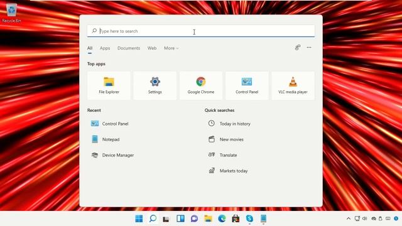Open Control Panel in Recent list
The image size is (402, 226).
110,124
